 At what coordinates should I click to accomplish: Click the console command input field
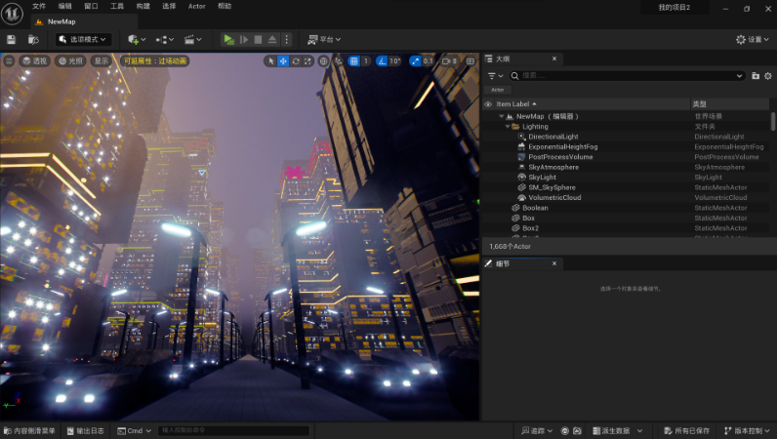point(233,430)
